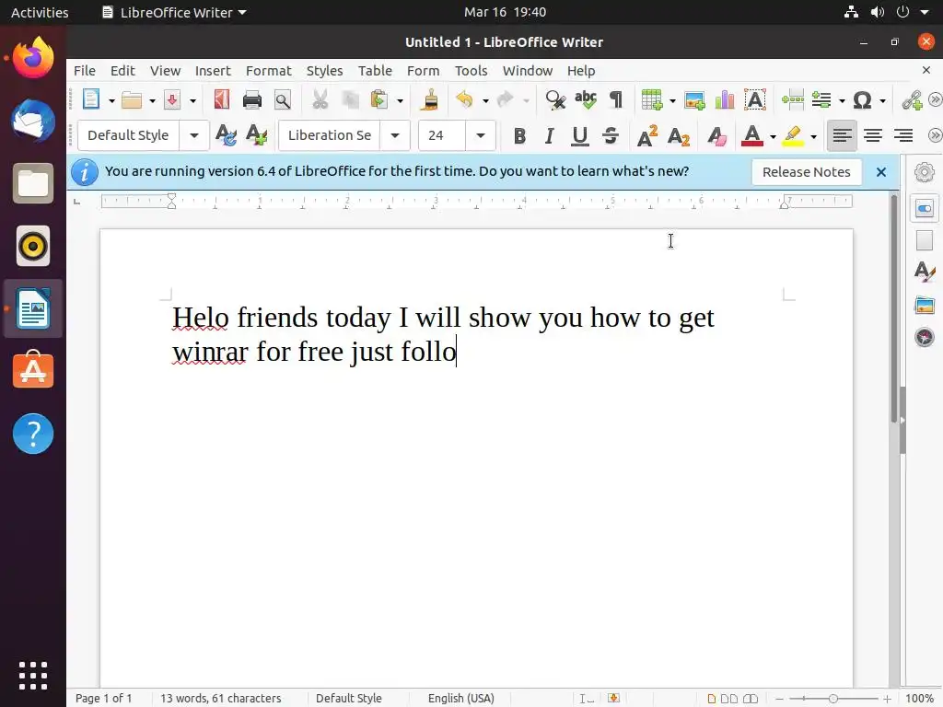943x707 pixels.
Task: Click the font size field showing 24
Action: (x=442, y=135)
